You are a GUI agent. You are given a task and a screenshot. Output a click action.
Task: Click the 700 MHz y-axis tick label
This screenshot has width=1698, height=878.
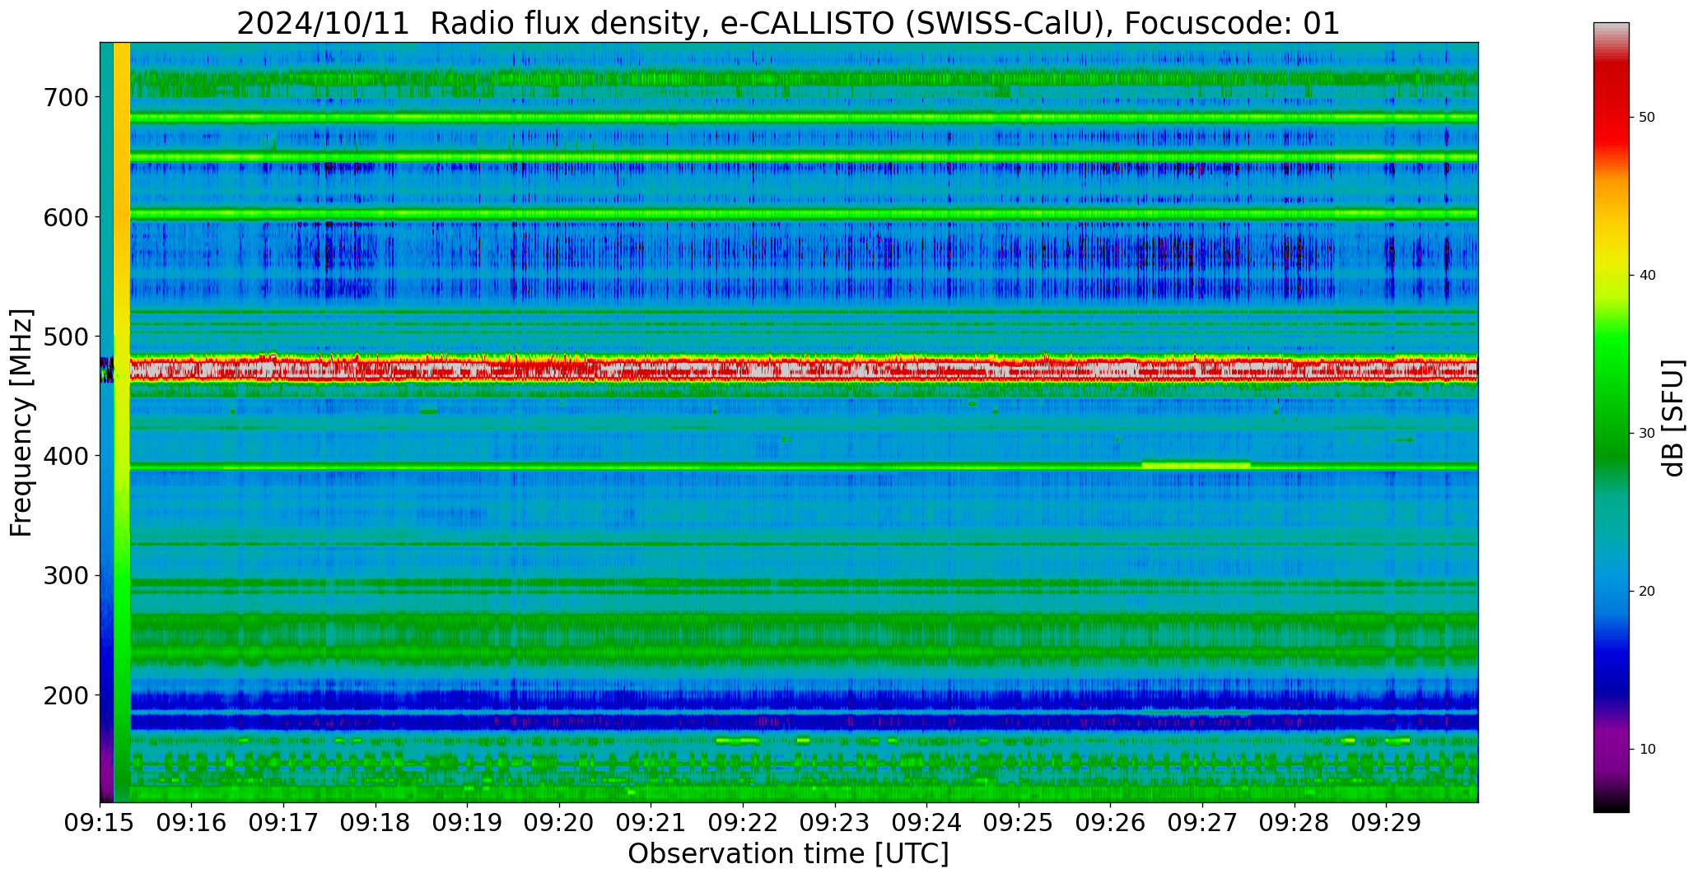pyautogui.click(x=65, y=97)
